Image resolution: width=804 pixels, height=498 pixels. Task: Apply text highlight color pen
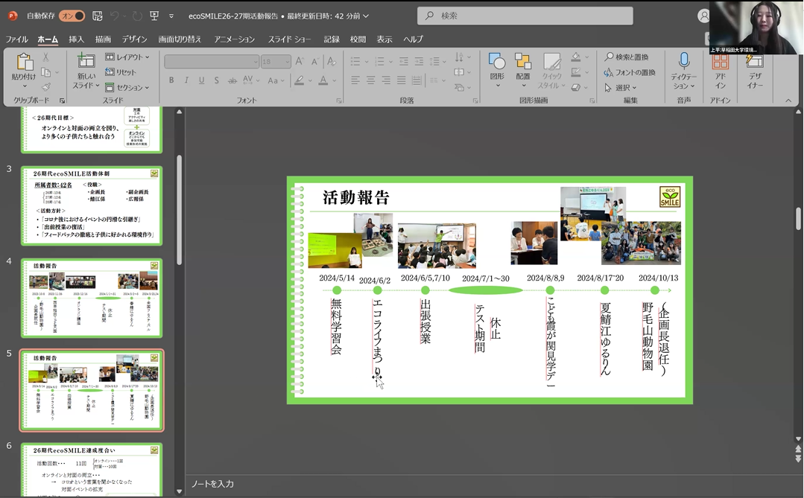299,80
